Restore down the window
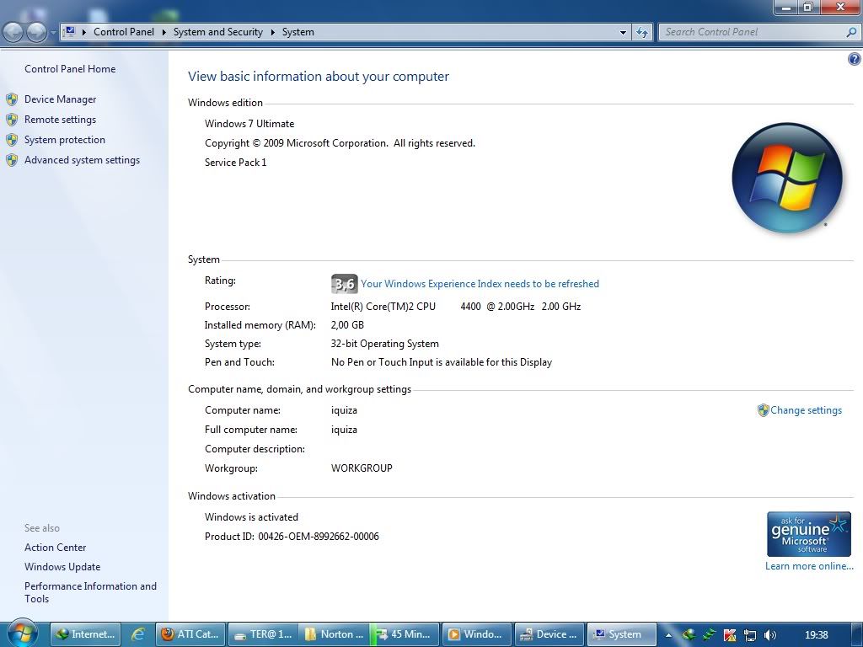 coord(808,7)
